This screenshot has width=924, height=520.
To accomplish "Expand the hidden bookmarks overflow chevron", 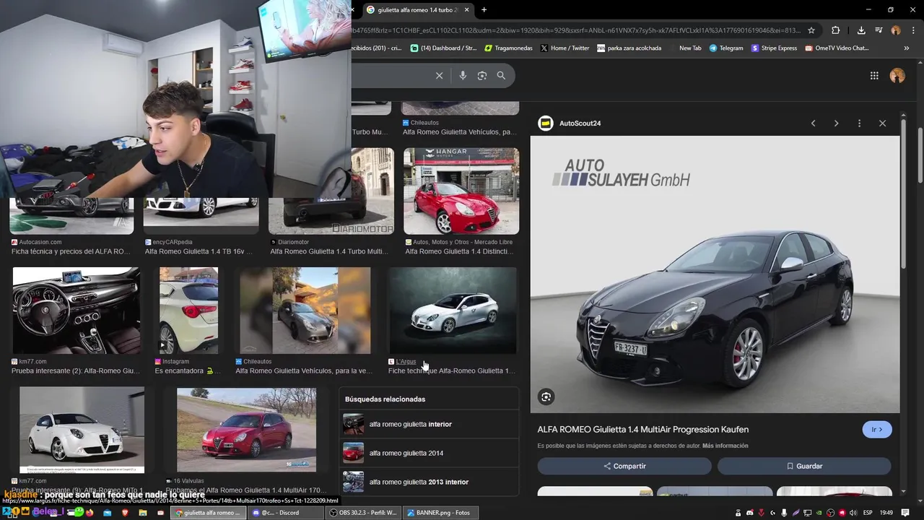I will tap(907, 48).
